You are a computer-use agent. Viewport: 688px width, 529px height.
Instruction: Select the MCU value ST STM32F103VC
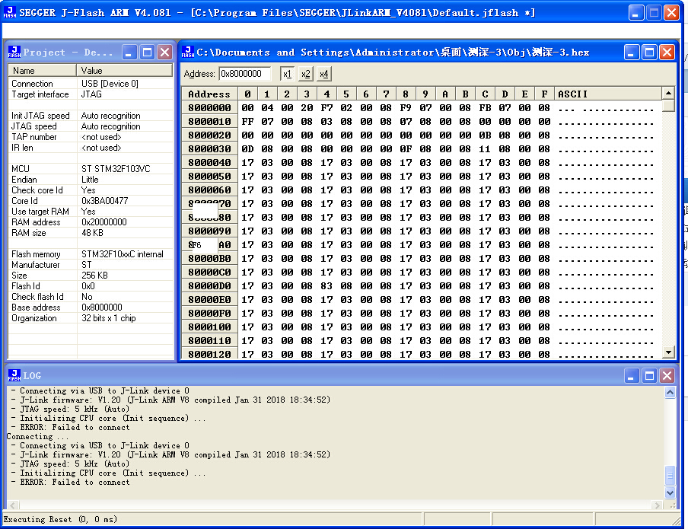pyautogui.click(x=116, y=169)
